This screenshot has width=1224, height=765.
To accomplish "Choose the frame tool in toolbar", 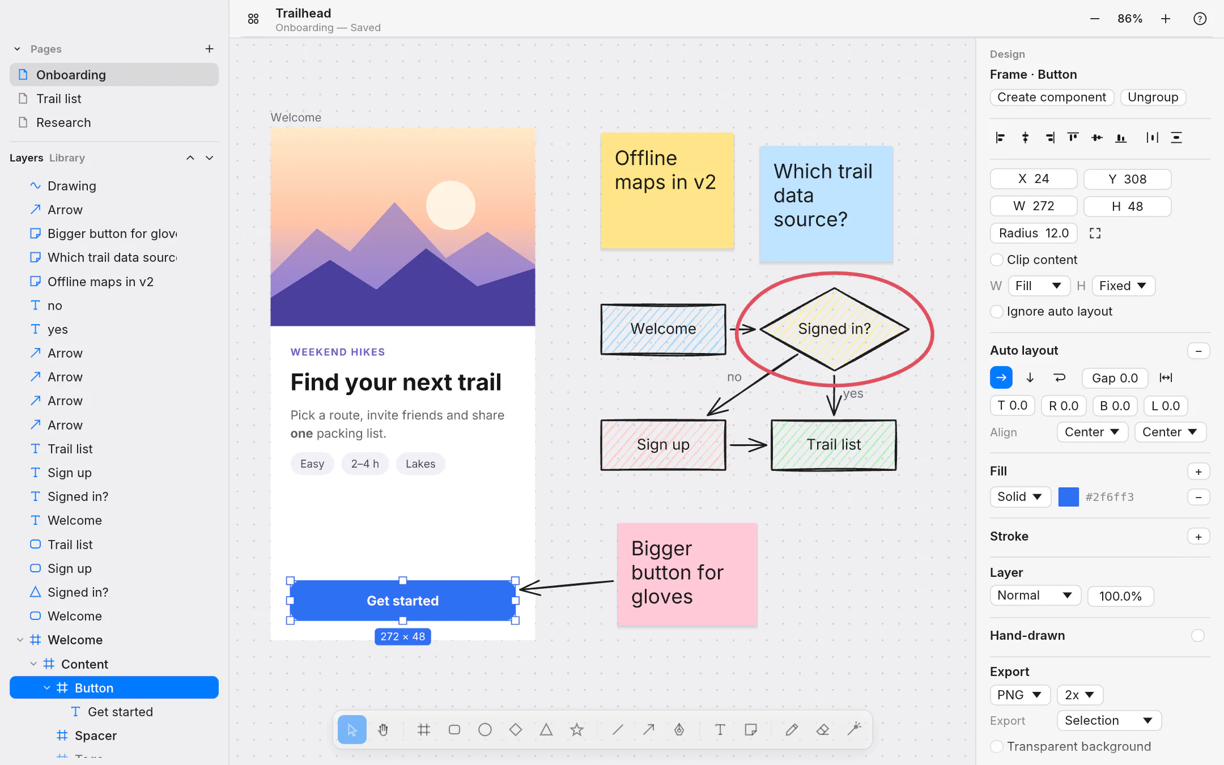I will pos(424,729).
